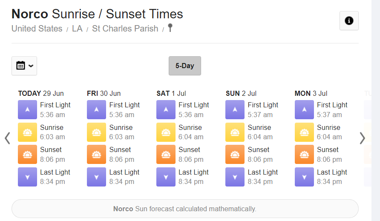
Task: Click Sunday 2 Jul First Light icon
Action: (235, 109)
